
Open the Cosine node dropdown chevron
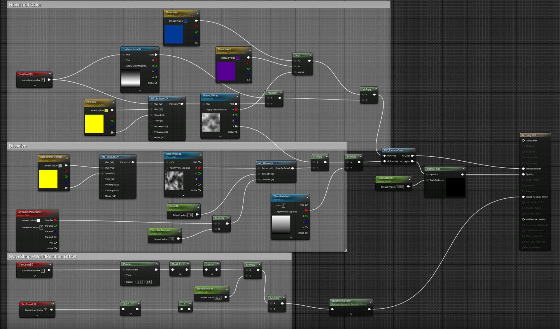(x=218, y=264)
